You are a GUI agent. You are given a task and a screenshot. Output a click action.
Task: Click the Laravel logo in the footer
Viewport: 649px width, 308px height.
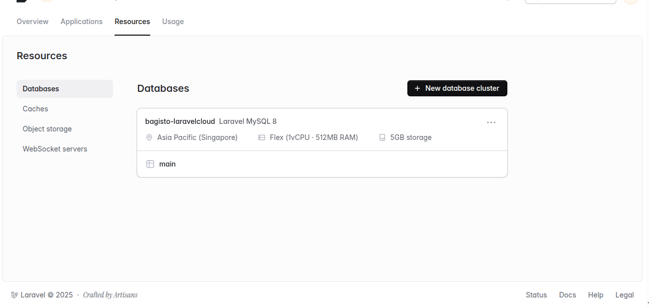14,295
